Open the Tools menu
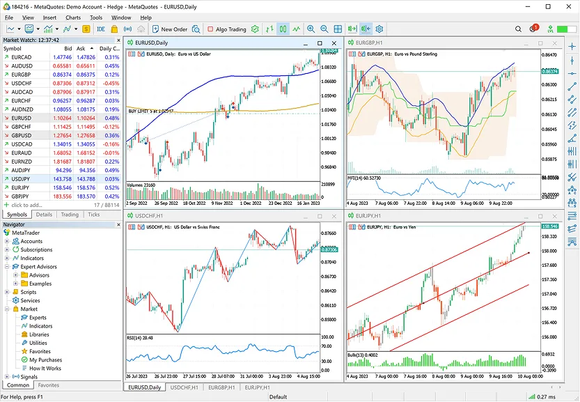The height and width of the screenshot is (402, 580). [x=96, y=17]
